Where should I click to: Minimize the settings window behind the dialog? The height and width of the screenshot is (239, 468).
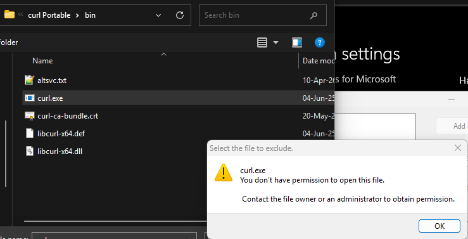coord(452,99)
